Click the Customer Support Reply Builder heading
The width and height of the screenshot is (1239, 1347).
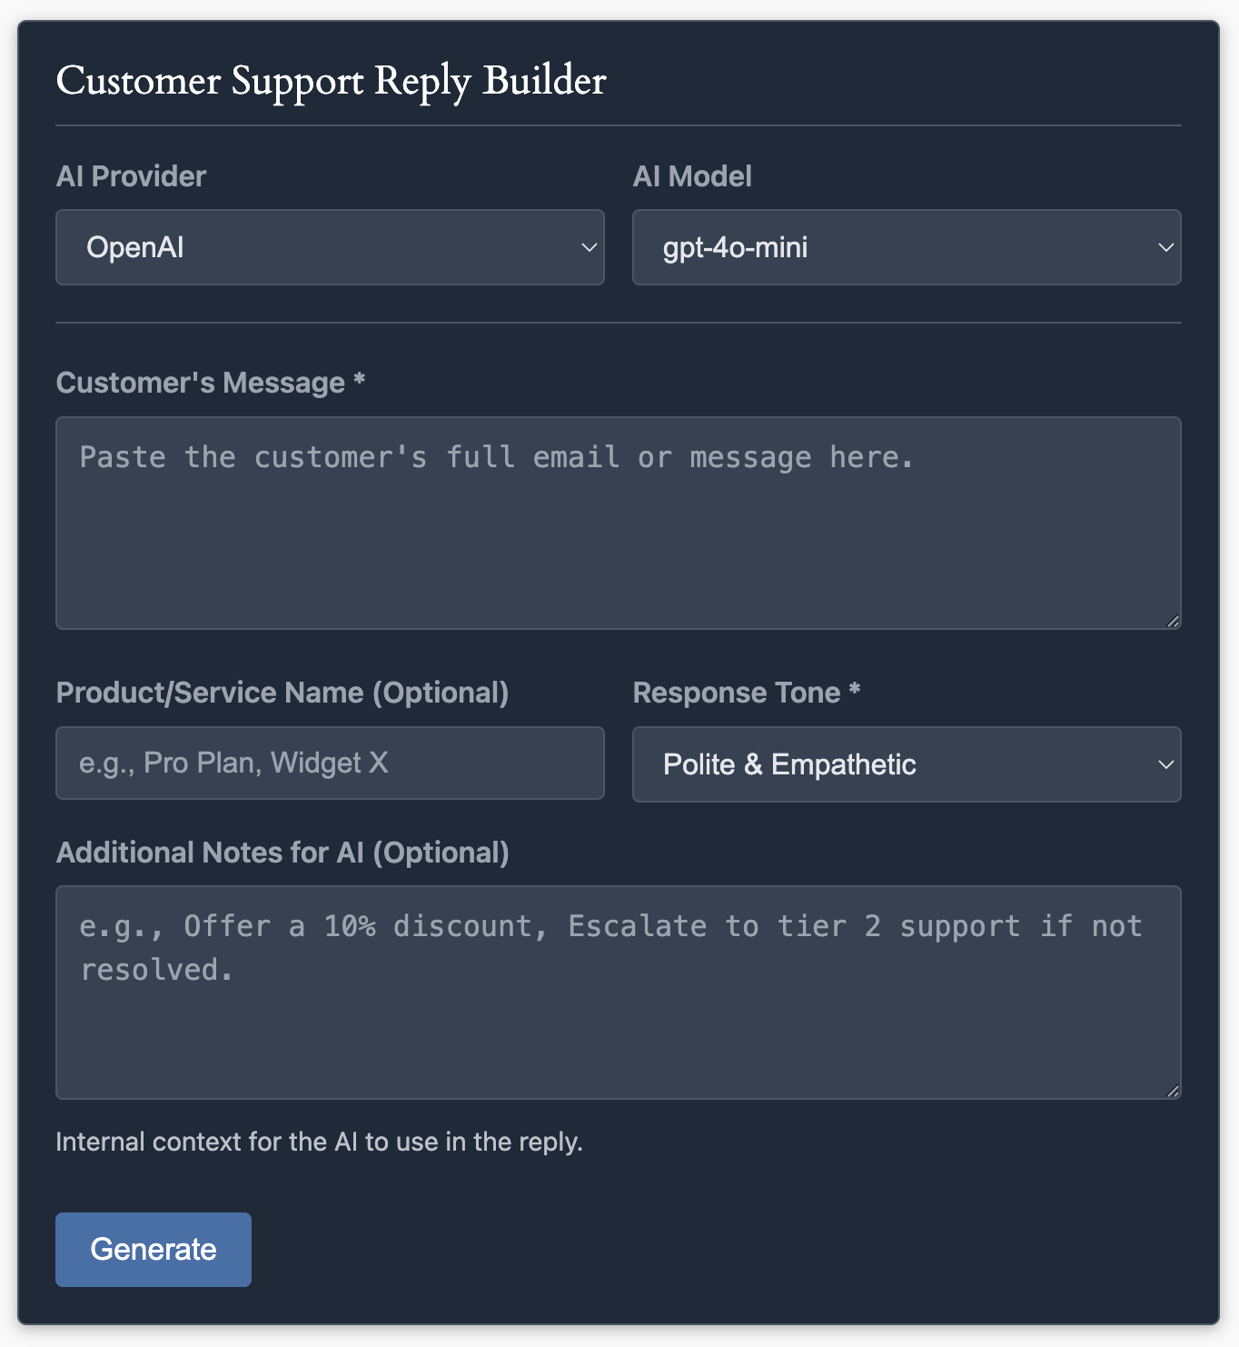[331, 81]
